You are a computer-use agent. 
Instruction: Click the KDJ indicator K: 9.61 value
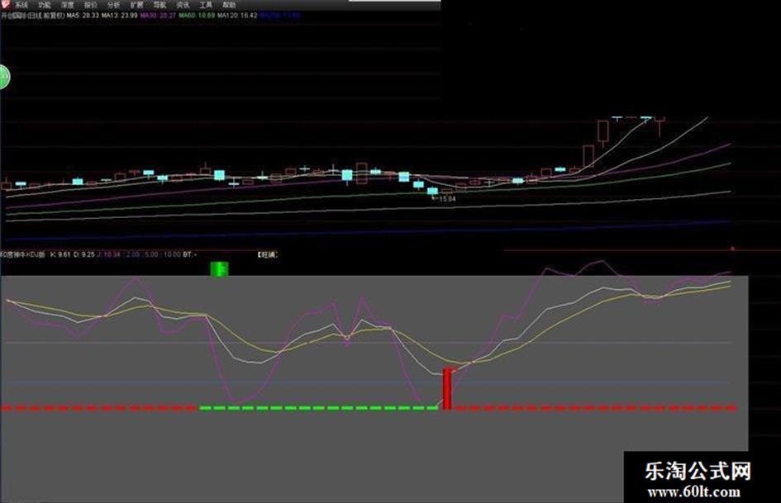click(60, 254)
